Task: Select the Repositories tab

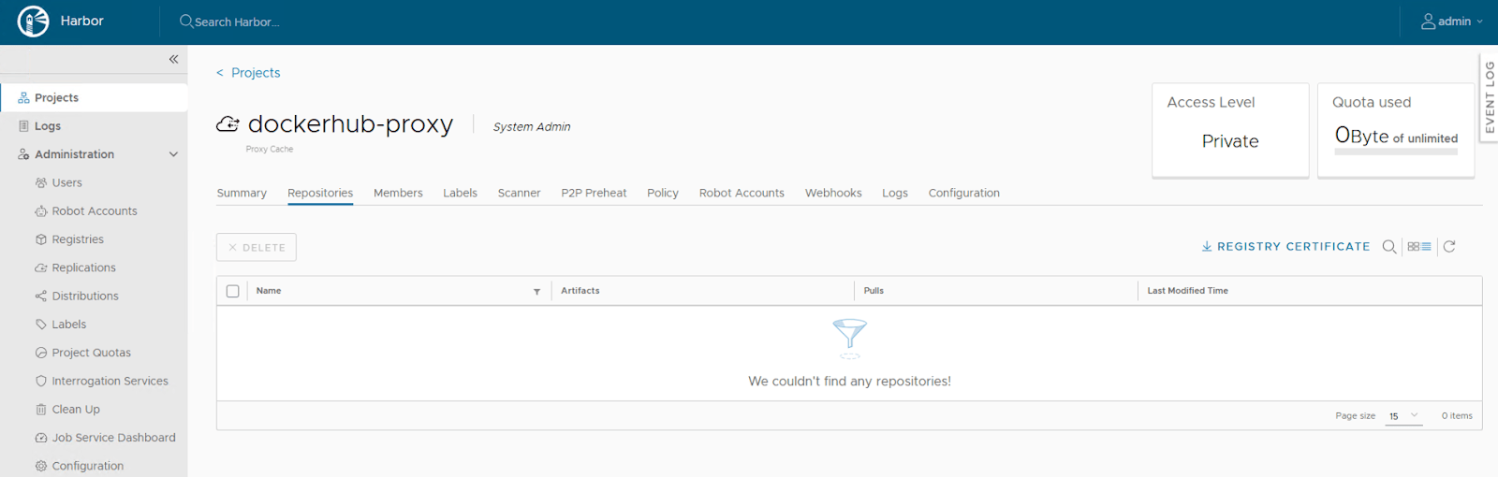Action: [320, 193]
